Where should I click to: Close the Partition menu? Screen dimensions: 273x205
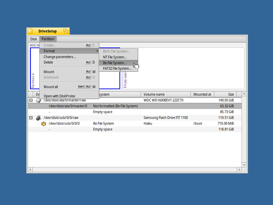[x=48, y=39]
